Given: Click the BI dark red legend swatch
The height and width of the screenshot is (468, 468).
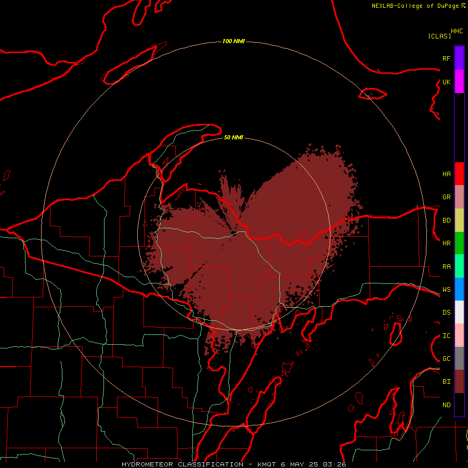Looking at the screenshot, I should [459, 382].
